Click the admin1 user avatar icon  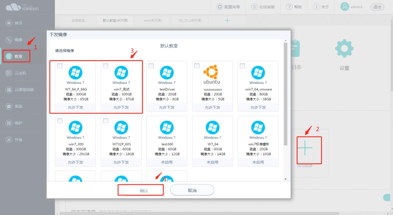(x=345, y=7)
